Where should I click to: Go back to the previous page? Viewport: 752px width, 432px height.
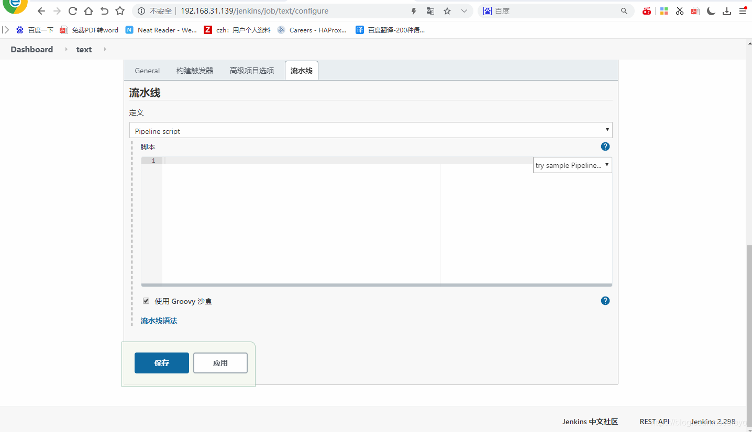(41, 11)
